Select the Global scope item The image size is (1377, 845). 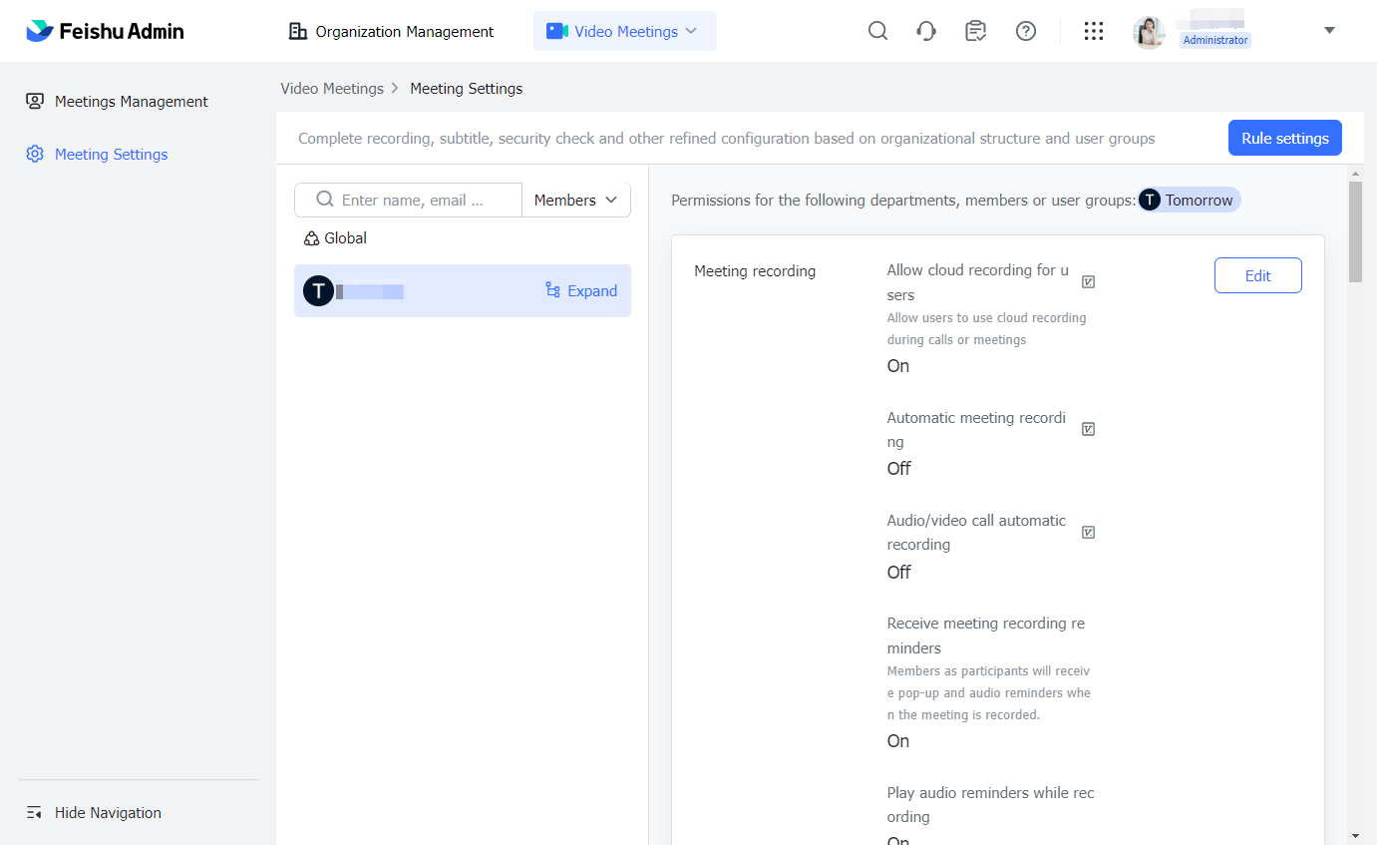[336, 238]
